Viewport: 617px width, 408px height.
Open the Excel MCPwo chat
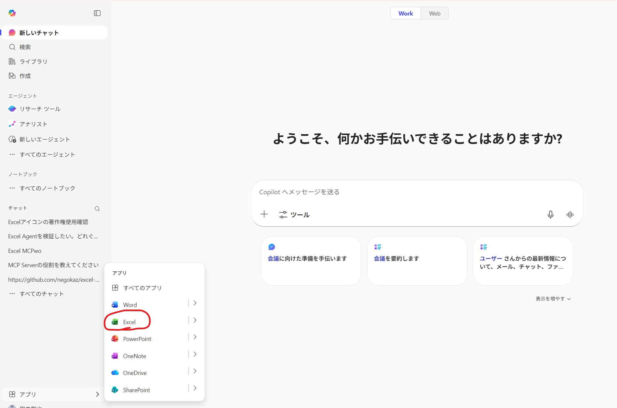tap(25, 250)
